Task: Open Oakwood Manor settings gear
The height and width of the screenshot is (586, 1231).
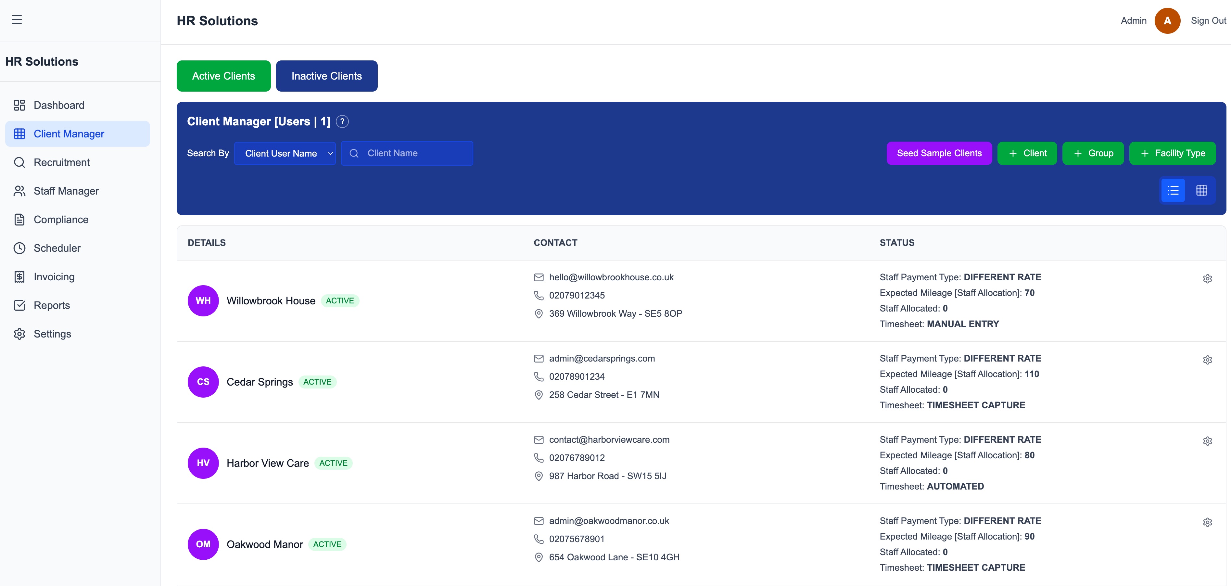Action: [1207, 522]
